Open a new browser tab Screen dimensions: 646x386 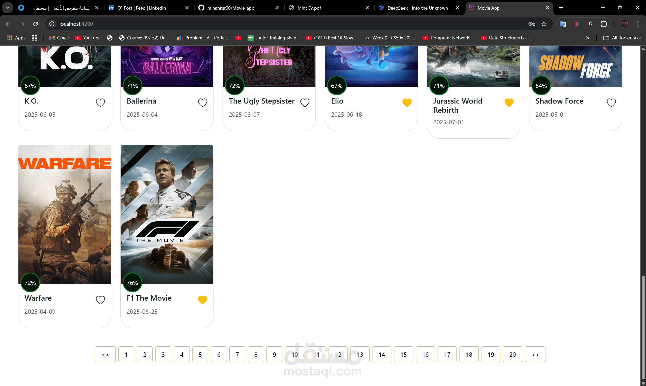point(561,8)
